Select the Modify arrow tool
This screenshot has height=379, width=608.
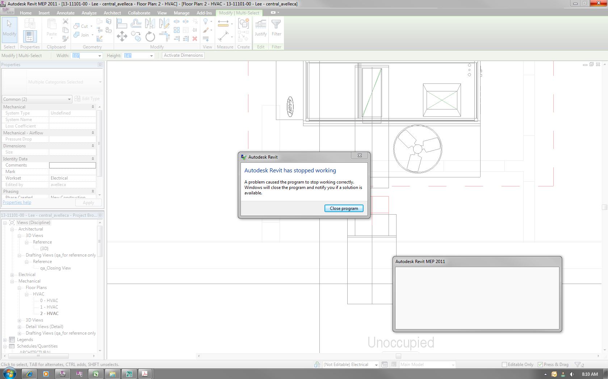[x=9, y=28]
